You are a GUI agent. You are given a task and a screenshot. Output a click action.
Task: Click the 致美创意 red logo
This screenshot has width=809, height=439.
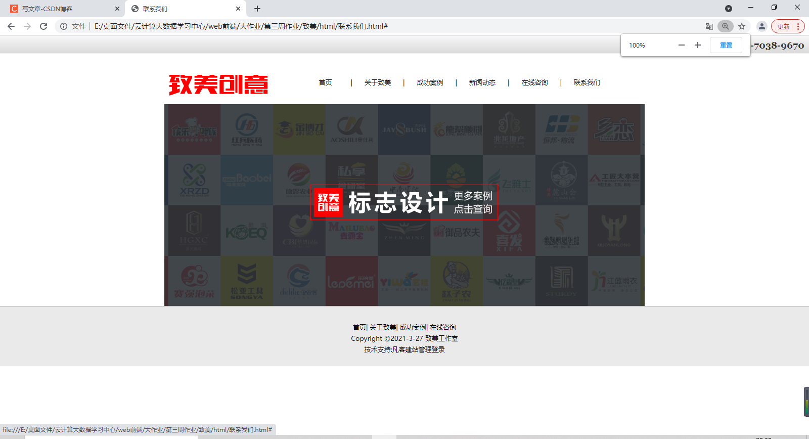pyautogui.click(x=218, y=84)
